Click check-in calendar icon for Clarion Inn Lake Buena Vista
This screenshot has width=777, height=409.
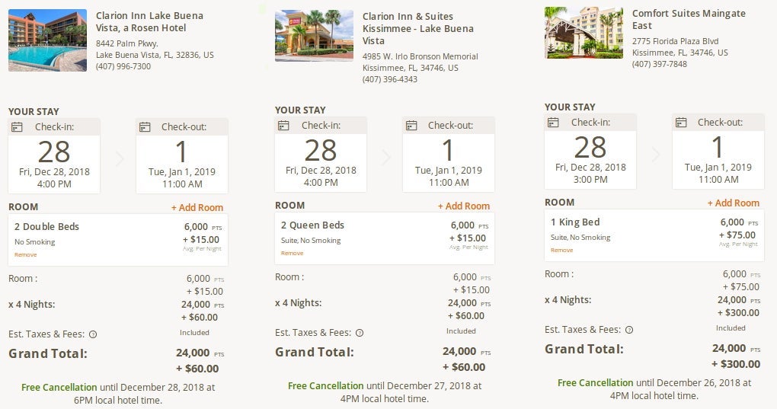(17, 127)
